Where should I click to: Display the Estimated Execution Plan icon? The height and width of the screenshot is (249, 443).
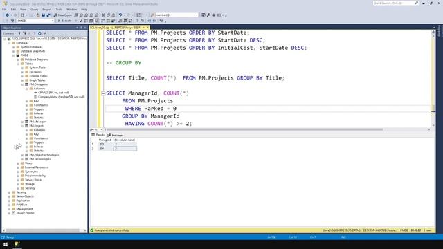[86, 21]
